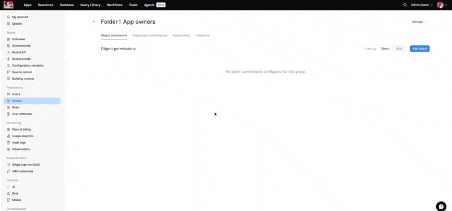Select the Assignments tab
This screenshot has height=211, width=452.
pyautogui.click(x=181, y=36)
